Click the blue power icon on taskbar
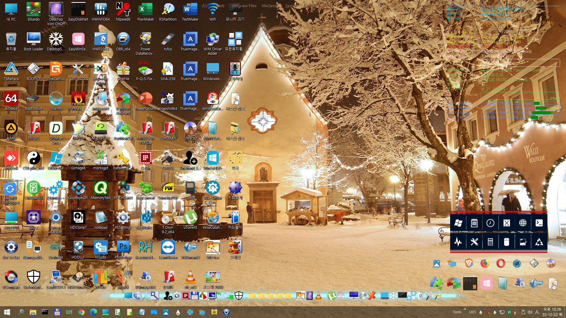Viewport: 566px width, 318px height. point(226,312)
